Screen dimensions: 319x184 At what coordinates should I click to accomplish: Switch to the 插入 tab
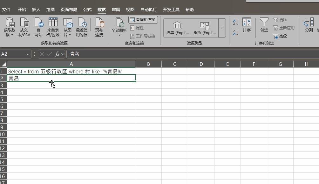click(x=36, y=10)
